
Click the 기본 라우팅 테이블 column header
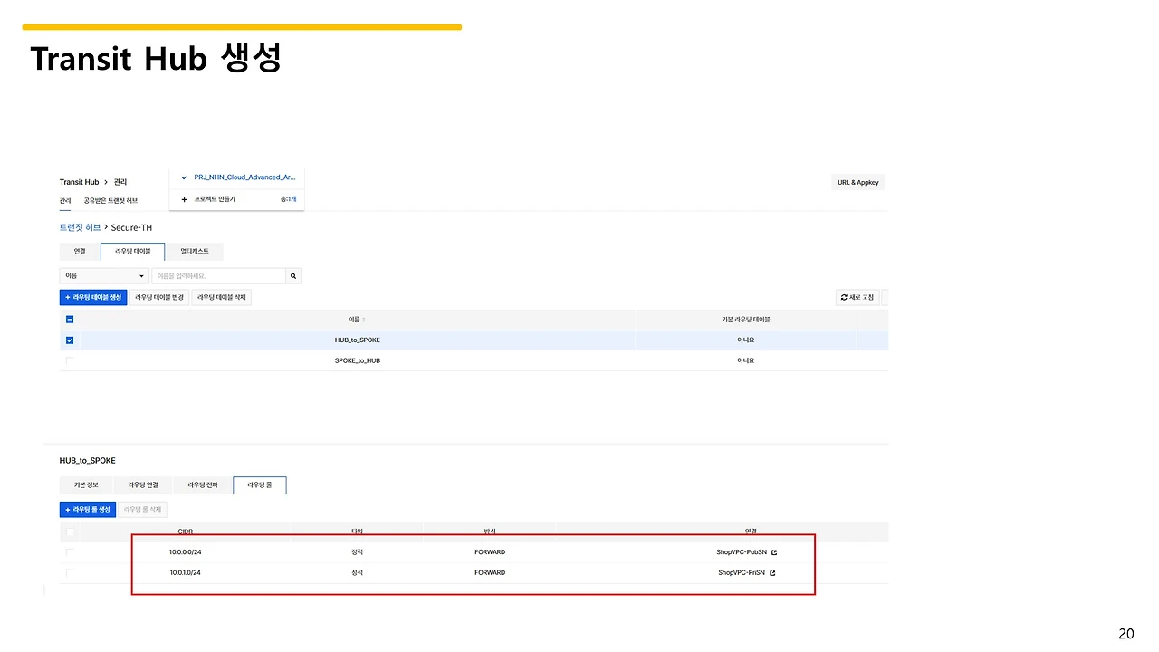coord(745,320)
